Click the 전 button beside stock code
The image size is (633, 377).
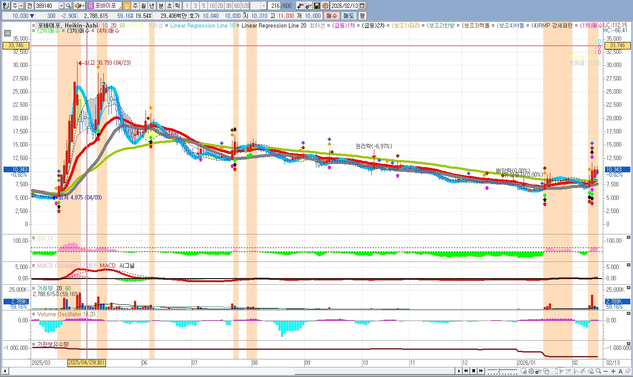point(29,6)
